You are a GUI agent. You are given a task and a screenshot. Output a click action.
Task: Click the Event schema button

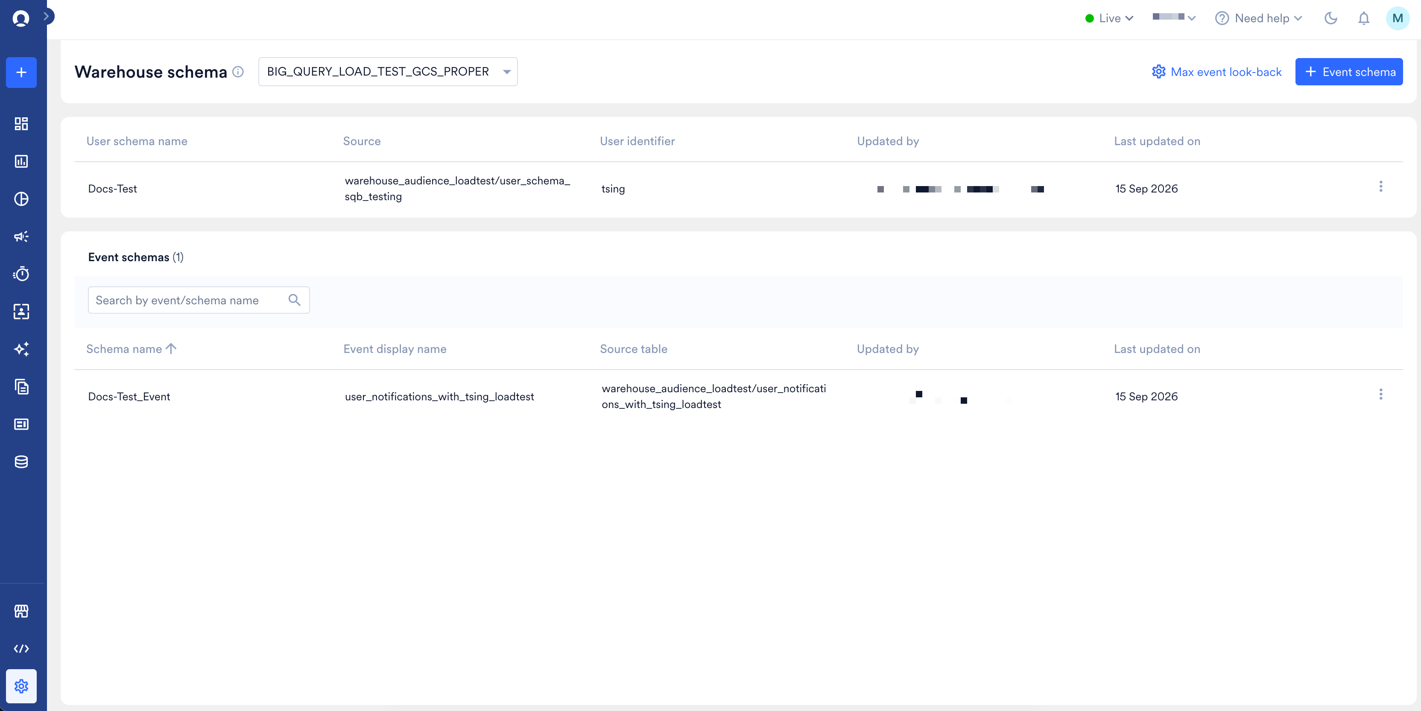pyautogui.click(x=1349, y=72)
